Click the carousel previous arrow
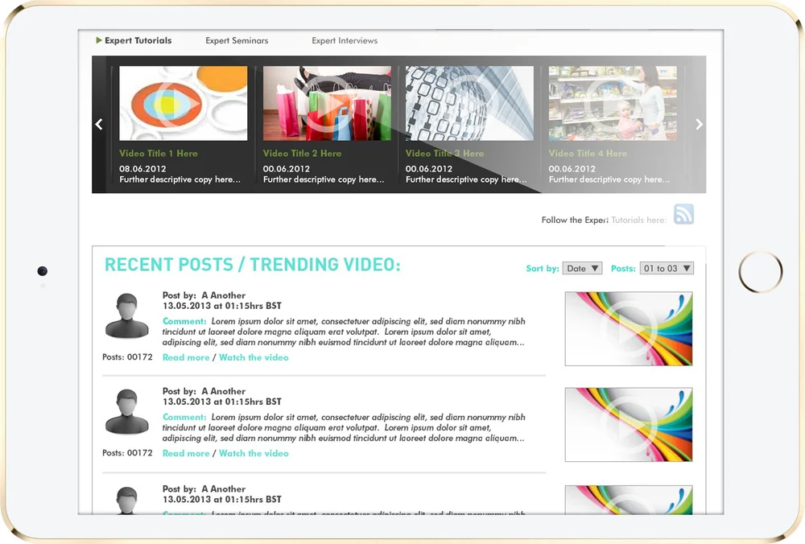Screen dimensions: 805x544 pos(99,124)
